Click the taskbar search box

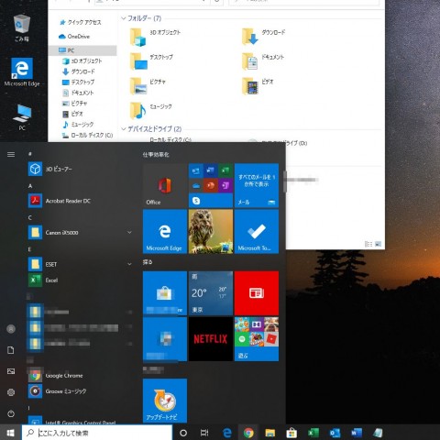tap(97, 433)
